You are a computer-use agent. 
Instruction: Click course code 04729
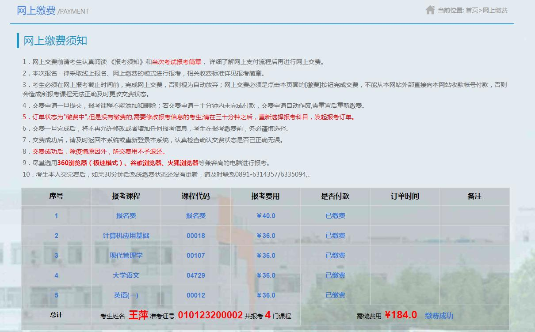[195, 275]
